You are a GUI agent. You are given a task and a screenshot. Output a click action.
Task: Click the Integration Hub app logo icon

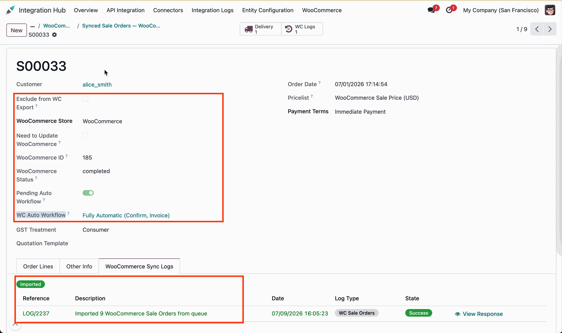[x=10, y=10]
